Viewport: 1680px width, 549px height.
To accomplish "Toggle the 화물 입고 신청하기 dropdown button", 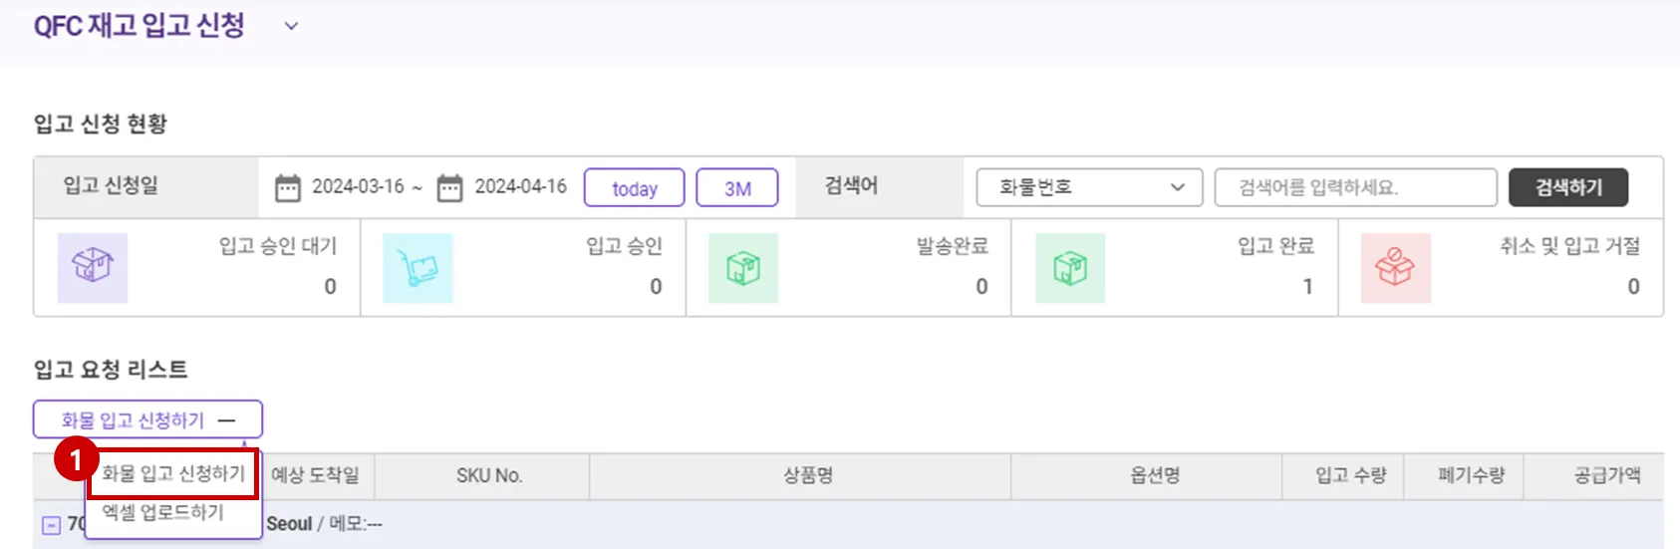I will pos(147,419).
